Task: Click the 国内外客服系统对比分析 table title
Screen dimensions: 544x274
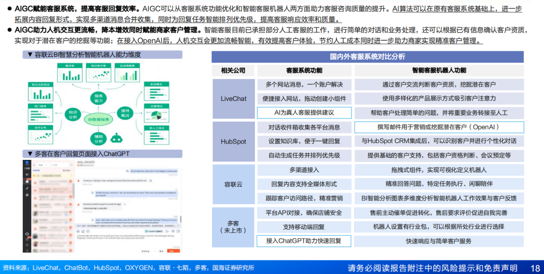Action: 367,57
